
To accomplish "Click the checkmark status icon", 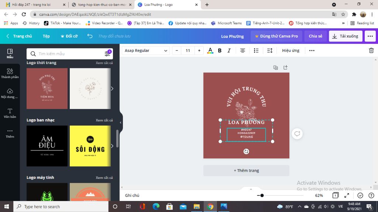I will pyautogui.click(x=360, y=195).
